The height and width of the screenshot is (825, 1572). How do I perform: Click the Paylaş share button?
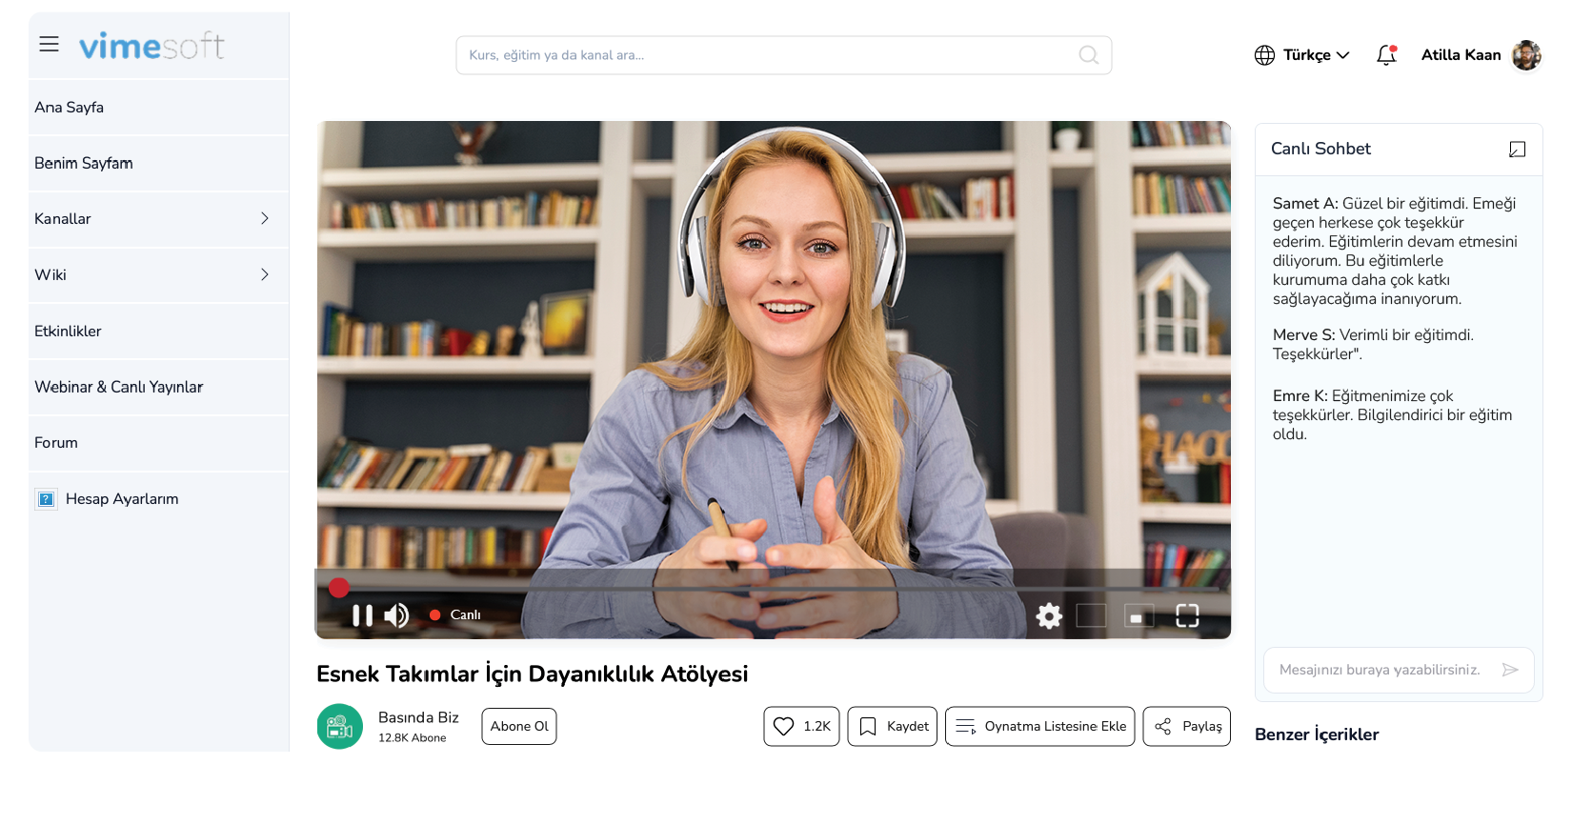[1187, 726]
